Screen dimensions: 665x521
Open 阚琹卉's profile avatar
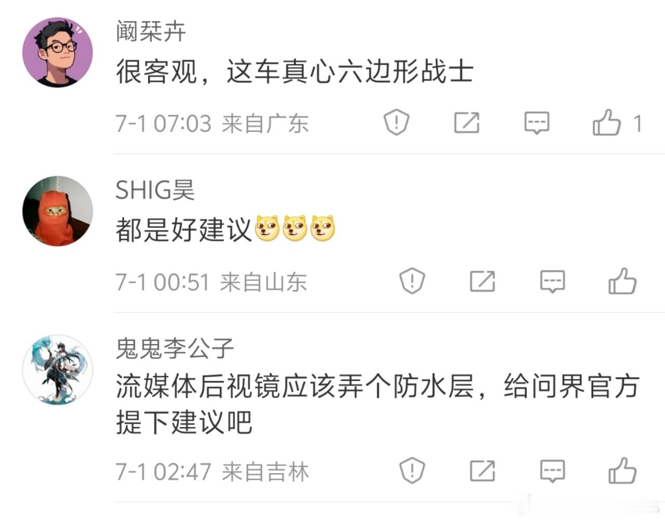[x=58, y=52]
